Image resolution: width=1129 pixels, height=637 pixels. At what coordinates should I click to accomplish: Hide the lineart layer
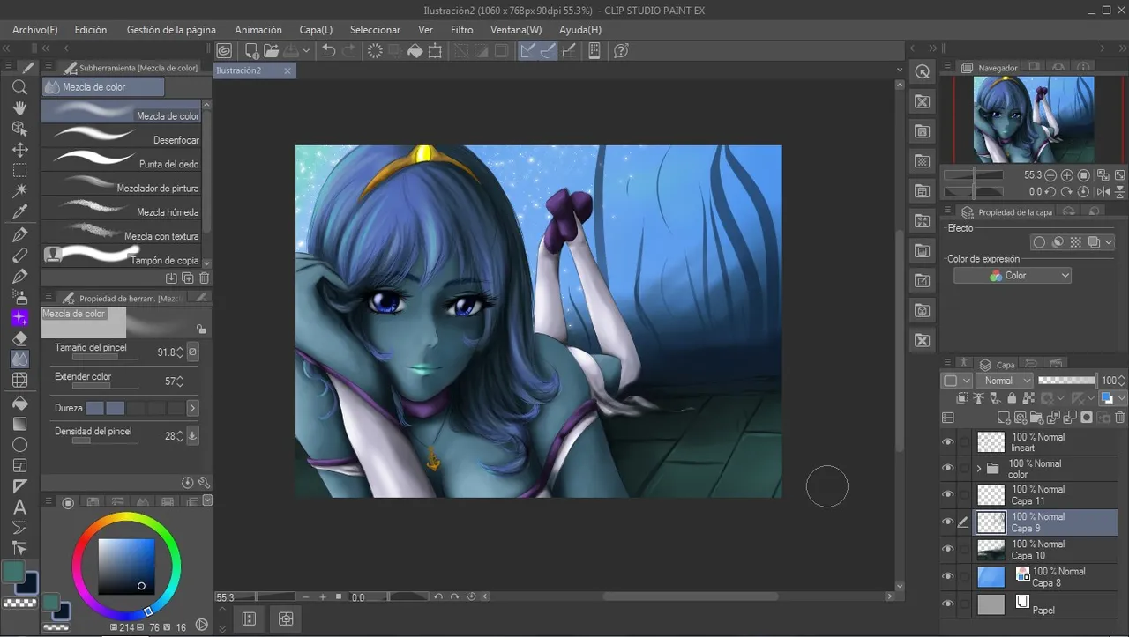948,442
